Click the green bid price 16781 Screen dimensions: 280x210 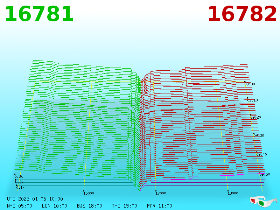tap(39, 14)
